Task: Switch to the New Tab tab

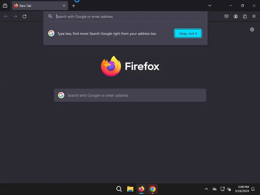Action: pyautogui.click(x=40, y=6)
